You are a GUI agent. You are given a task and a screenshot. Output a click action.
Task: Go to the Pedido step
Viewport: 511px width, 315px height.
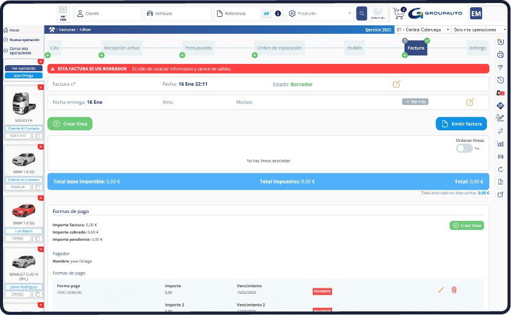(x=354, y=48)
